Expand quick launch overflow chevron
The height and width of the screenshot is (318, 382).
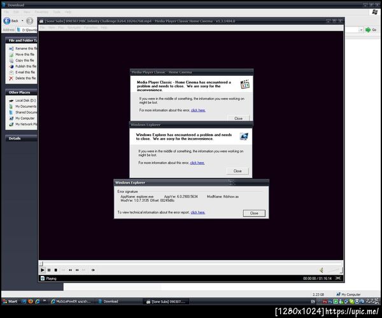(x=45, y=301)
